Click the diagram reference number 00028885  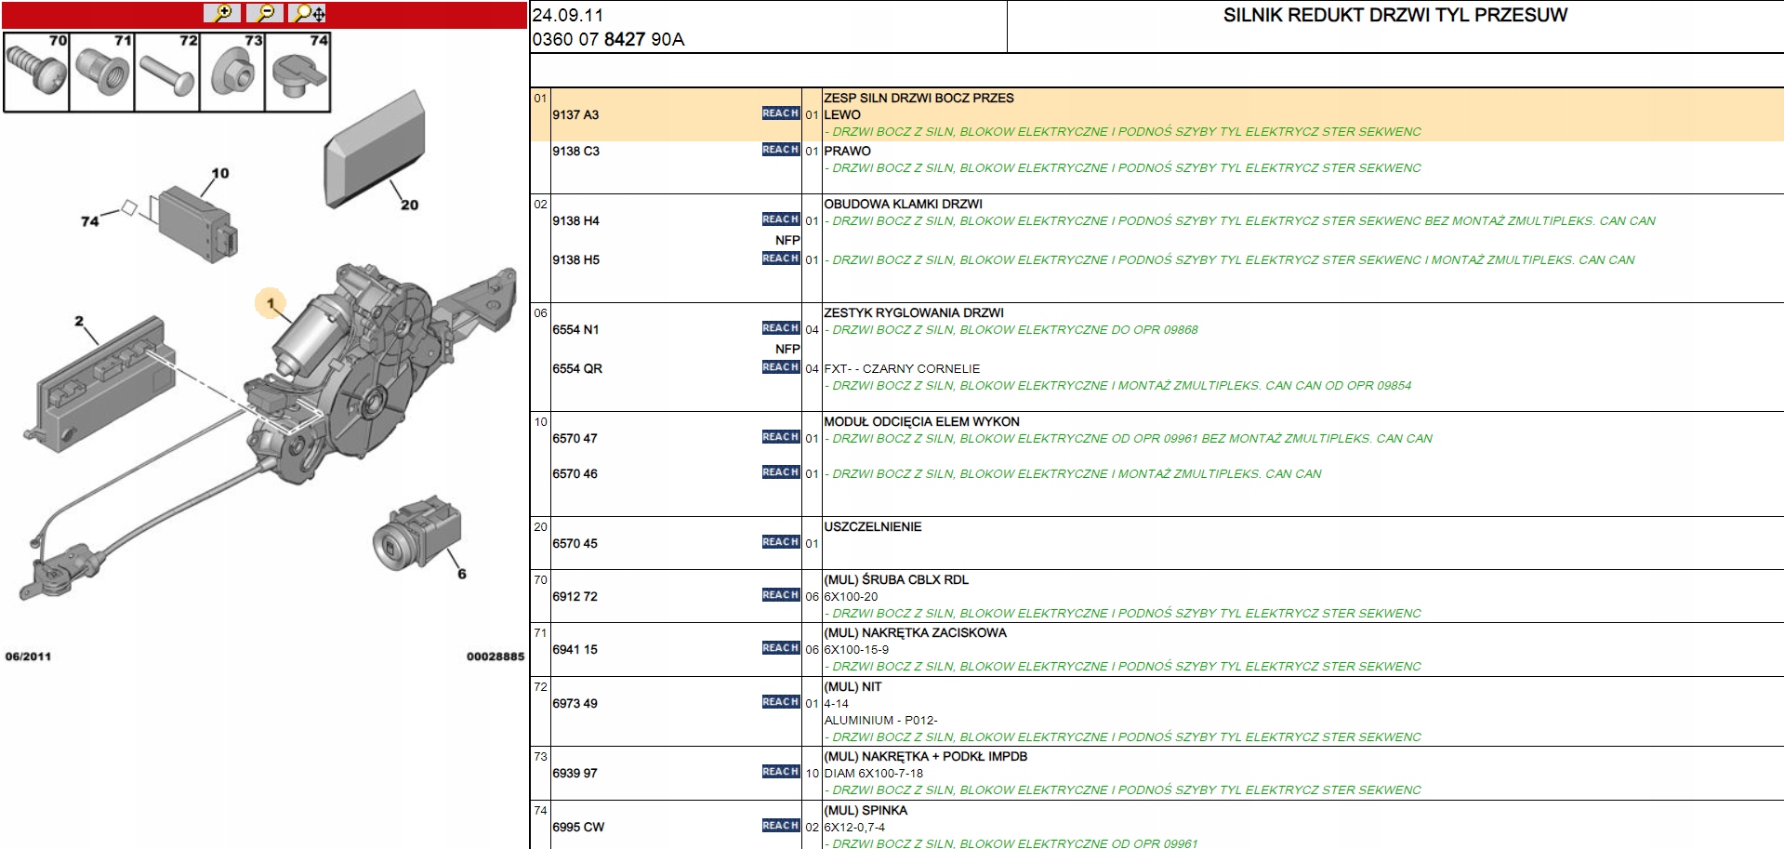(496, 657)
